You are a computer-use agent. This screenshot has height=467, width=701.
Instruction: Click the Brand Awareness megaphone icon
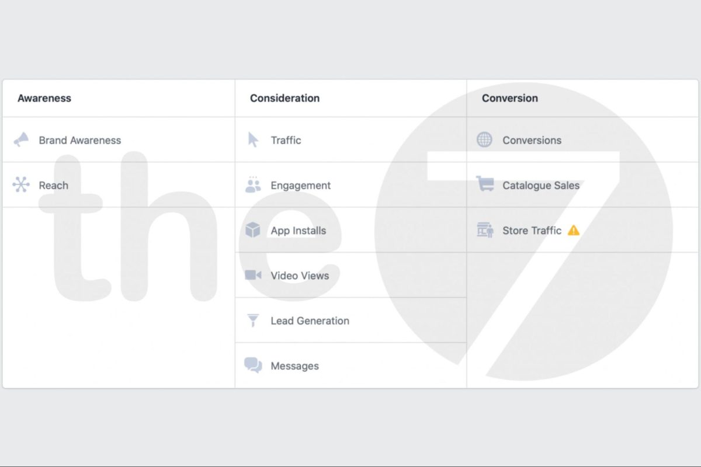(x=21, y=140)
